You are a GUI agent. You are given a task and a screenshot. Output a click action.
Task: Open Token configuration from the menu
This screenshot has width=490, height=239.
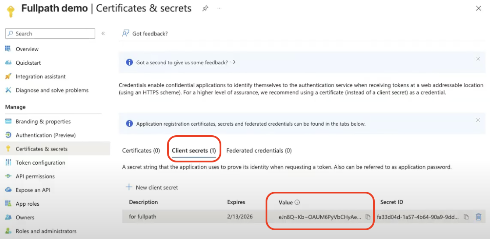40,162
